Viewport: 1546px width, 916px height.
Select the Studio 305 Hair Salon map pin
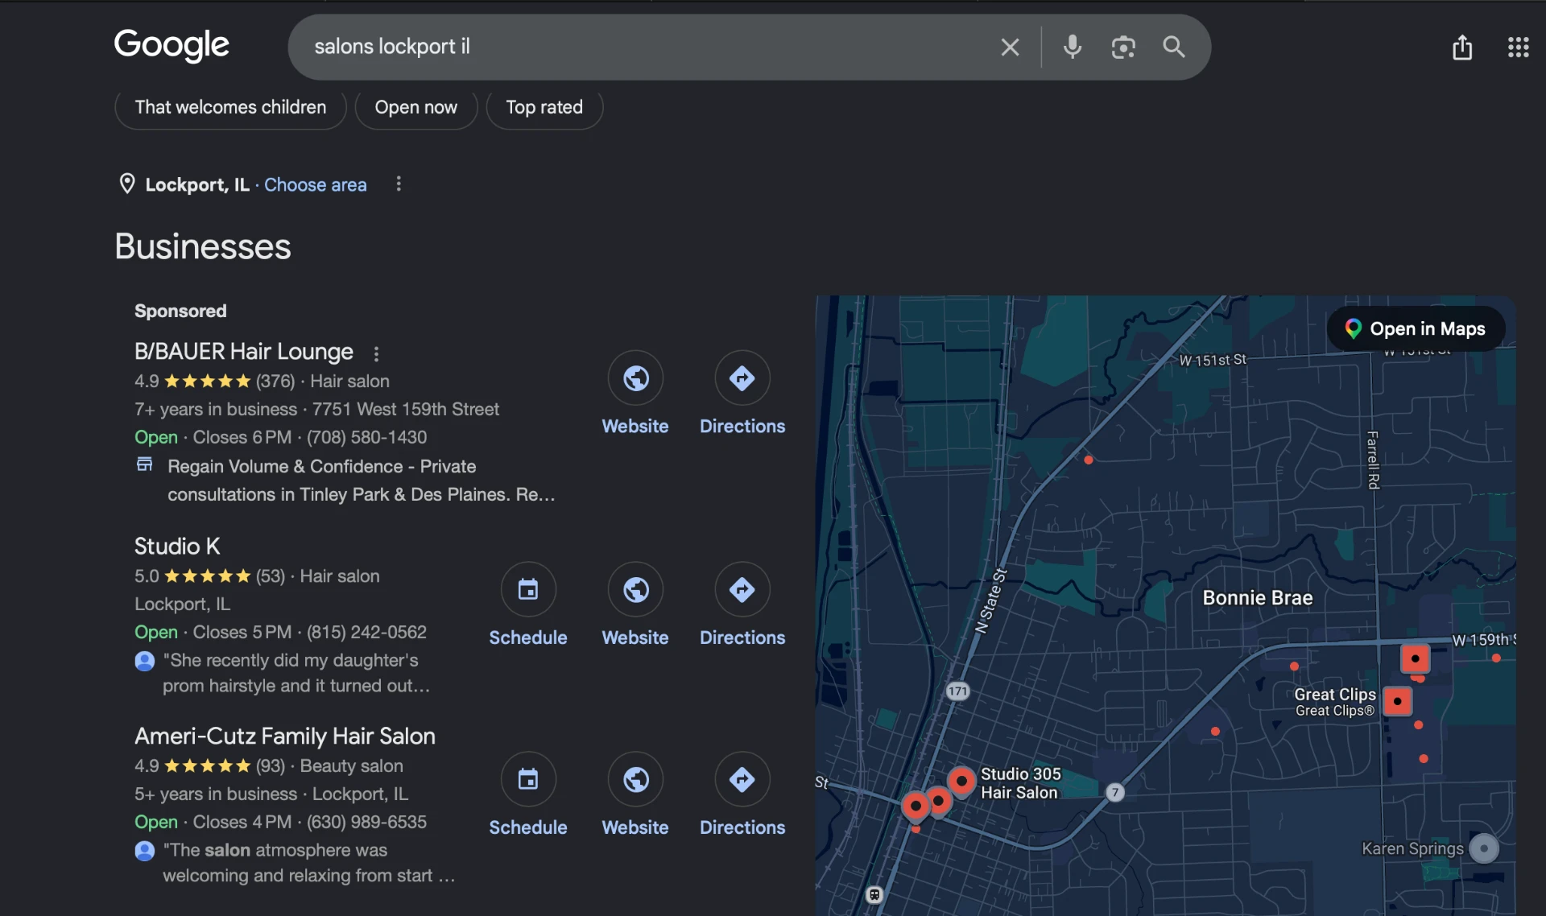tap(961, 782)
